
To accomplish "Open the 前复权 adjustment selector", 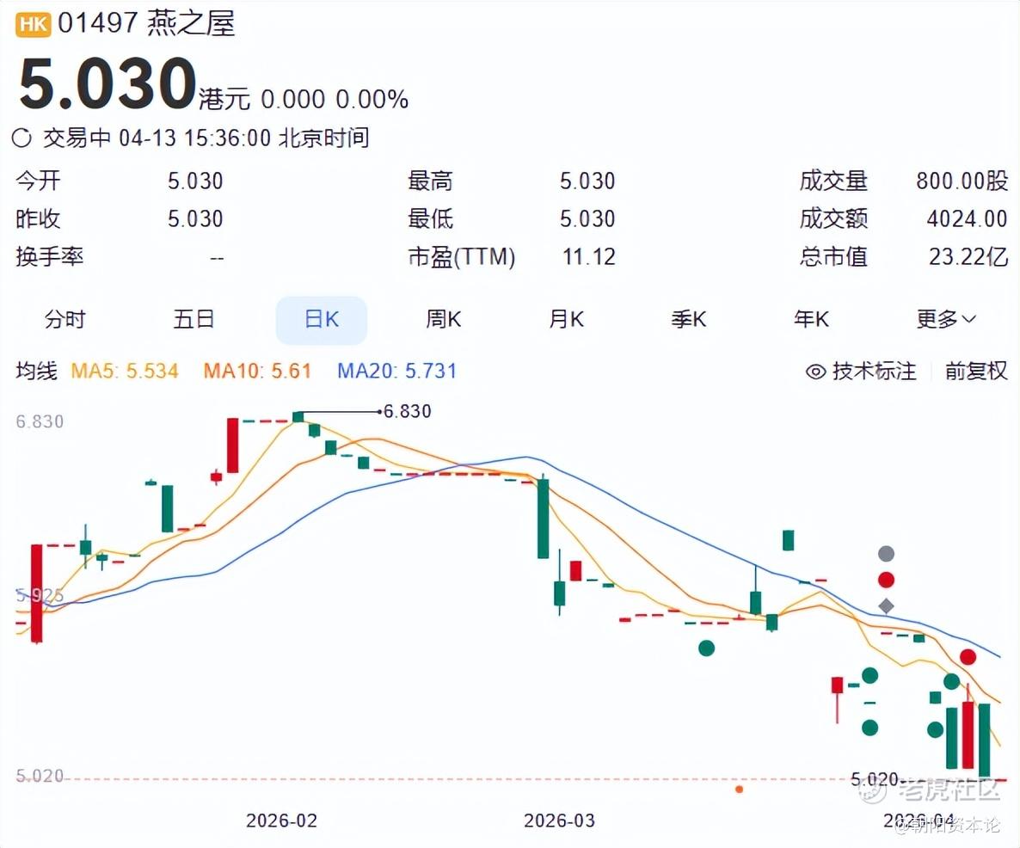I will [976, 372].
